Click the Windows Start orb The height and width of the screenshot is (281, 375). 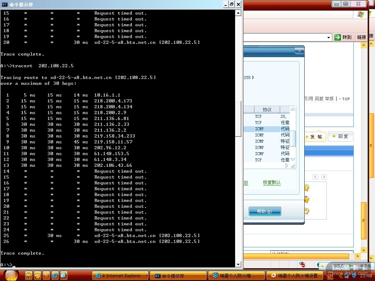tap(11, 276)
